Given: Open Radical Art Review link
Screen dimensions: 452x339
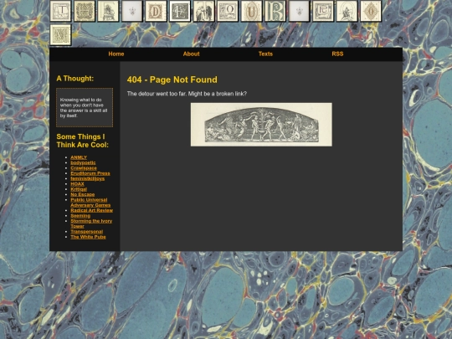Looking at the screenshot, I should [92, 210].
